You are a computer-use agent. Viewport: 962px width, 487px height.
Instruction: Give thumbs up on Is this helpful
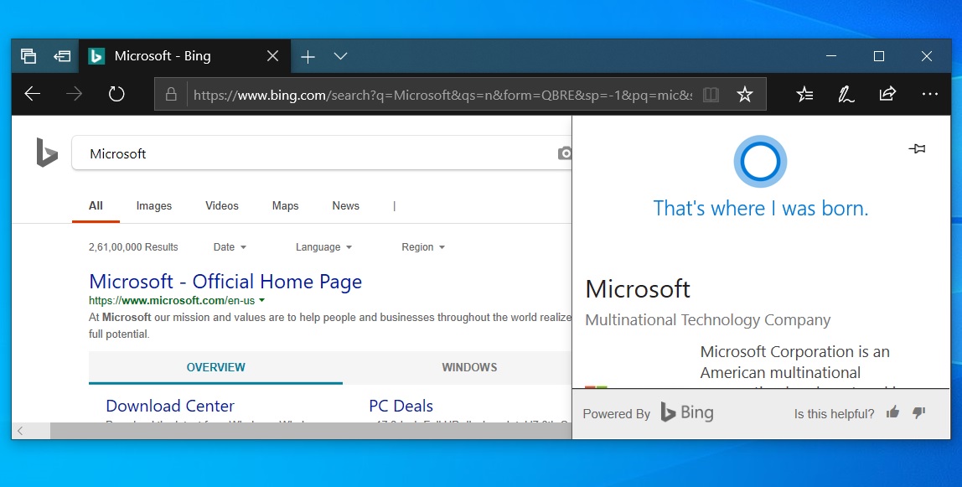(x=892, y=412)
